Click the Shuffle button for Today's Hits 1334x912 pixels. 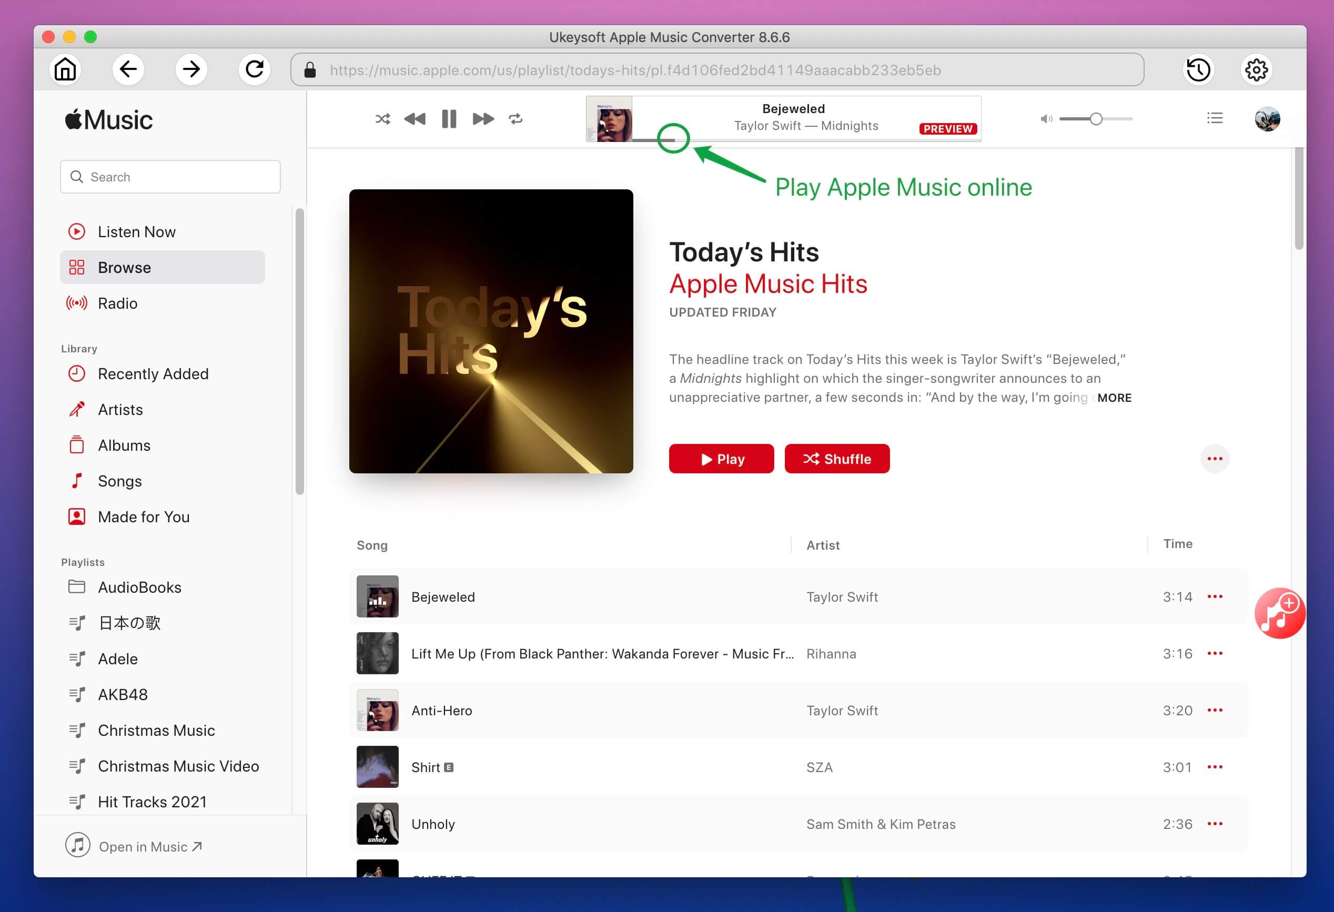click(x=836, y=459)
